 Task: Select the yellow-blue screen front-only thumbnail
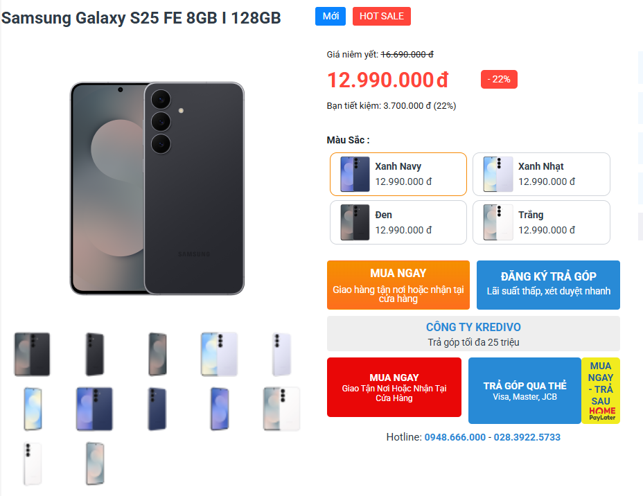[33, 409]
